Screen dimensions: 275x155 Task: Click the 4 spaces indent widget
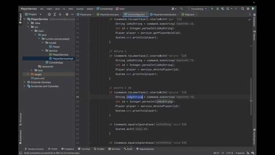pos(240,153)
